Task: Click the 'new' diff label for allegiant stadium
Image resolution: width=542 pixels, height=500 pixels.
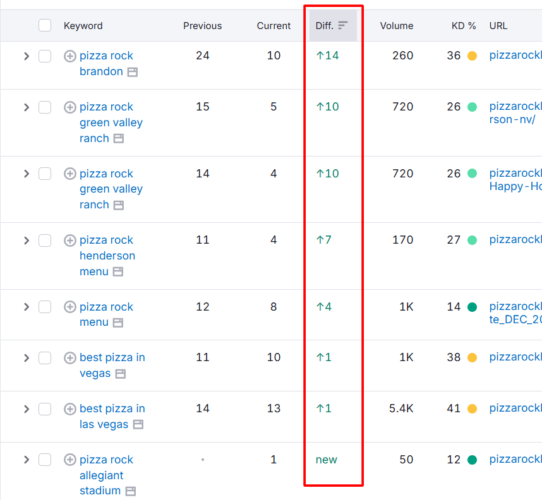Action: (326, 460)
